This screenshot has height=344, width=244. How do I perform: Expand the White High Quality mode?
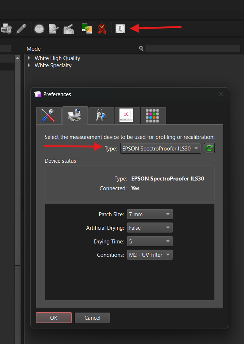pos(29,58)
